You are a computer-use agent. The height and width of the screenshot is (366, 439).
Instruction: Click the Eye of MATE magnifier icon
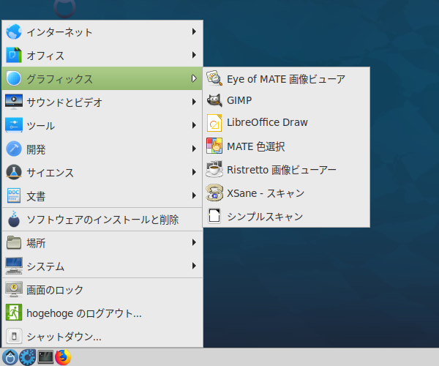click(214, 78)
